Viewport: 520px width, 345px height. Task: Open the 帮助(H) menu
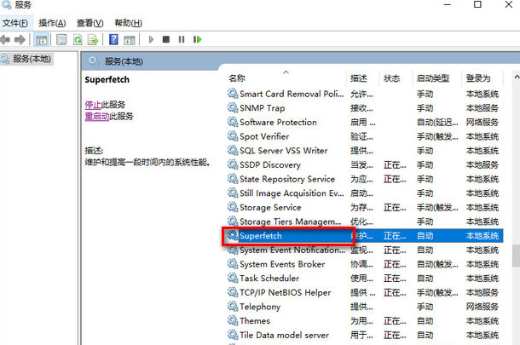129,23
